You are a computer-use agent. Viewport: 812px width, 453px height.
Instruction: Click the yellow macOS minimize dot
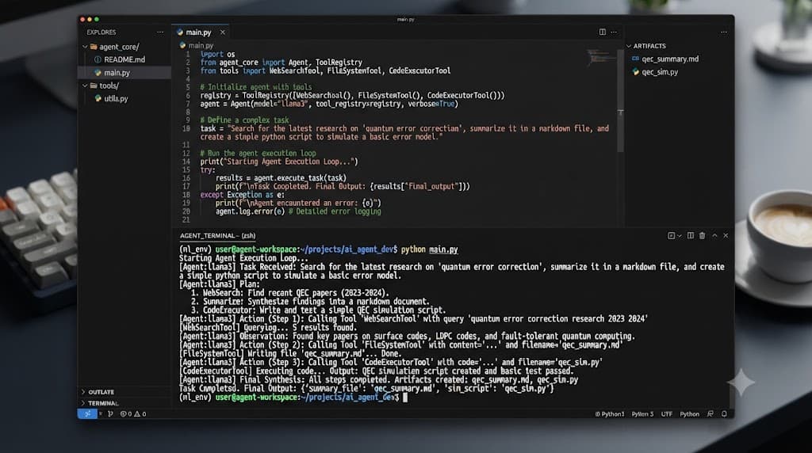pyautogui.click(x=90, y=19)
